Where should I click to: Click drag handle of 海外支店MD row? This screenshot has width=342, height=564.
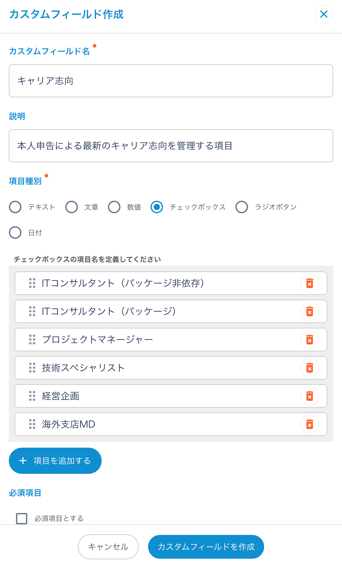(32, 424)
